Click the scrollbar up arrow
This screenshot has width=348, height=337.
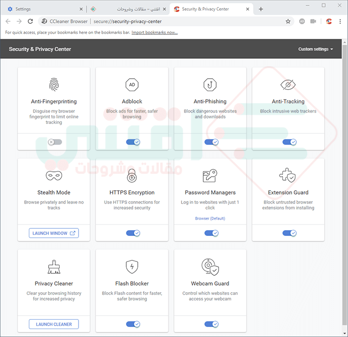345,42
